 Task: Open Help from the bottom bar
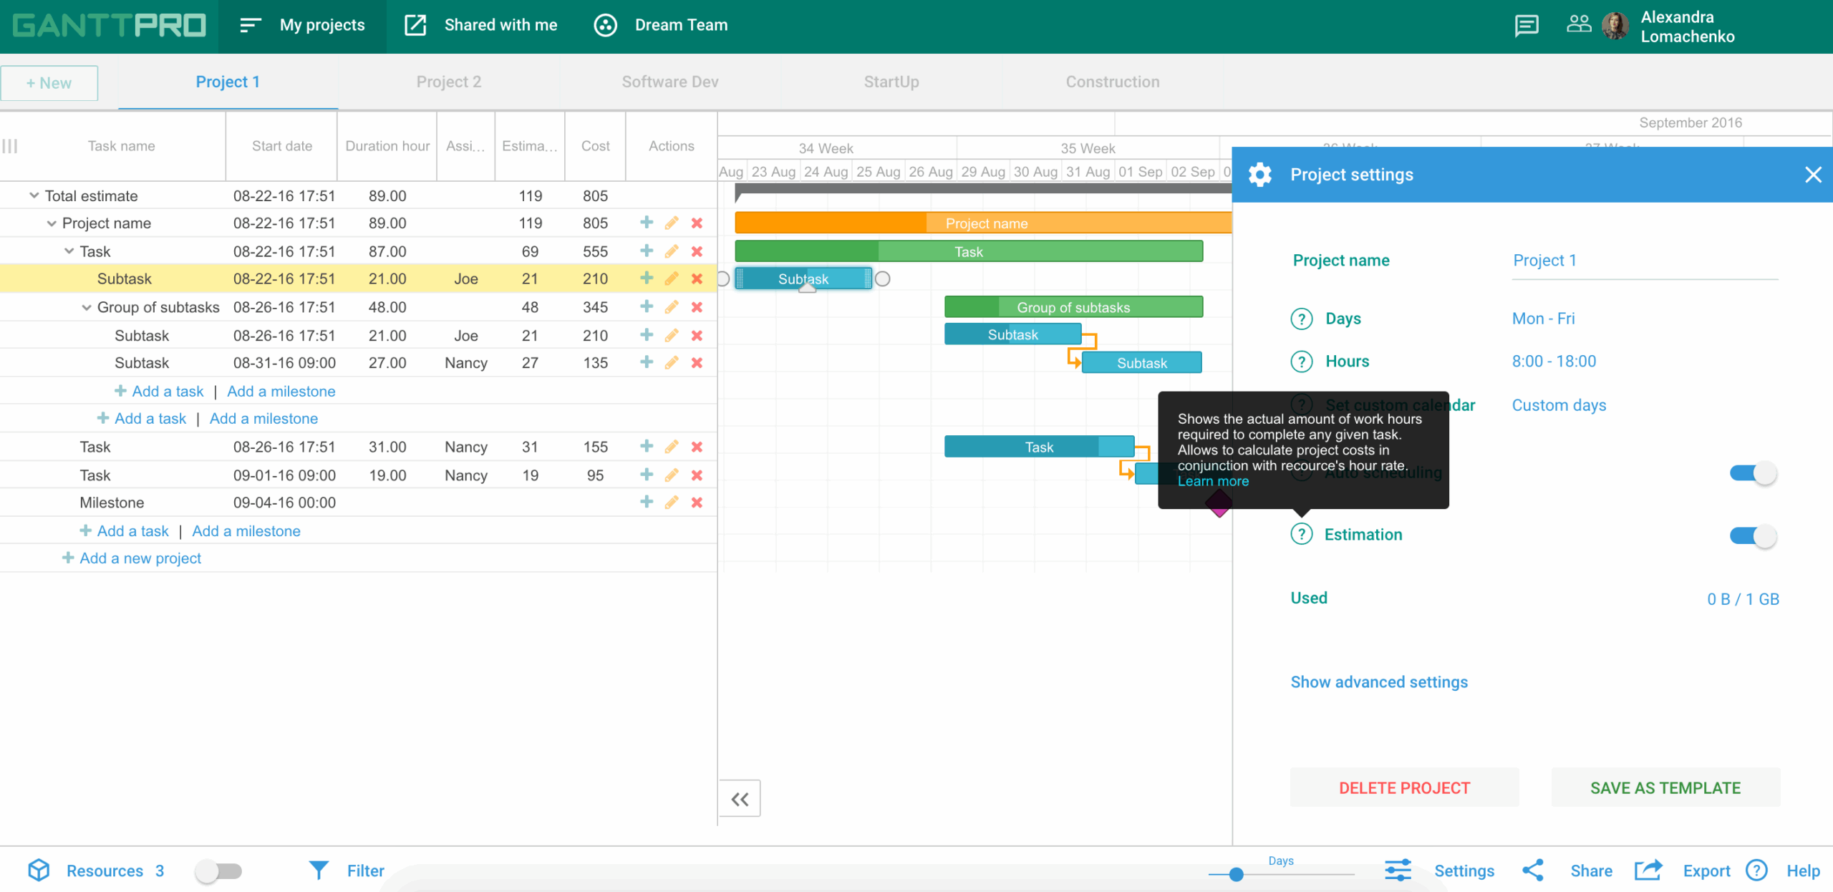point(1756,871)
